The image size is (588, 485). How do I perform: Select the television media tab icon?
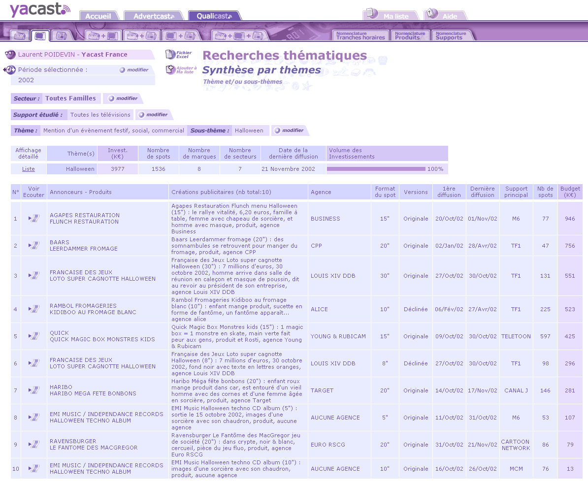(40, 35)
